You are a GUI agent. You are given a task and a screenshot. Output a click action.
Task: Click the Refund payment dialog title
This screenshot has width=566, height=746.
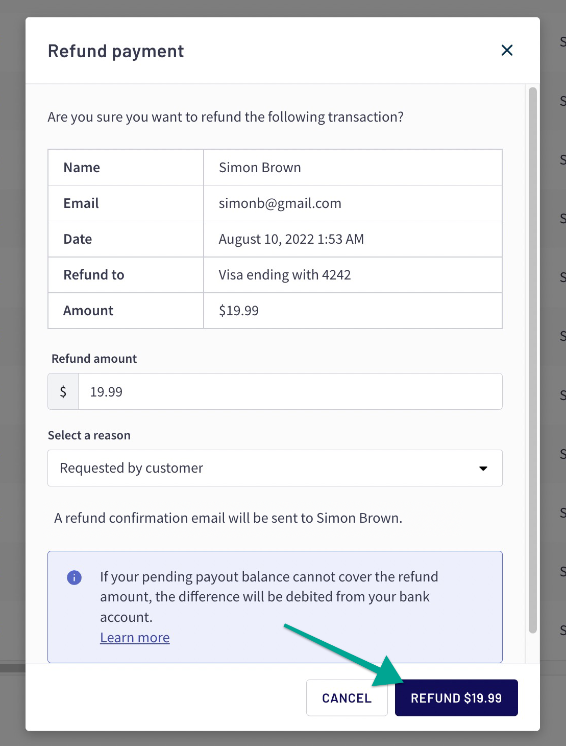point(116,51)
